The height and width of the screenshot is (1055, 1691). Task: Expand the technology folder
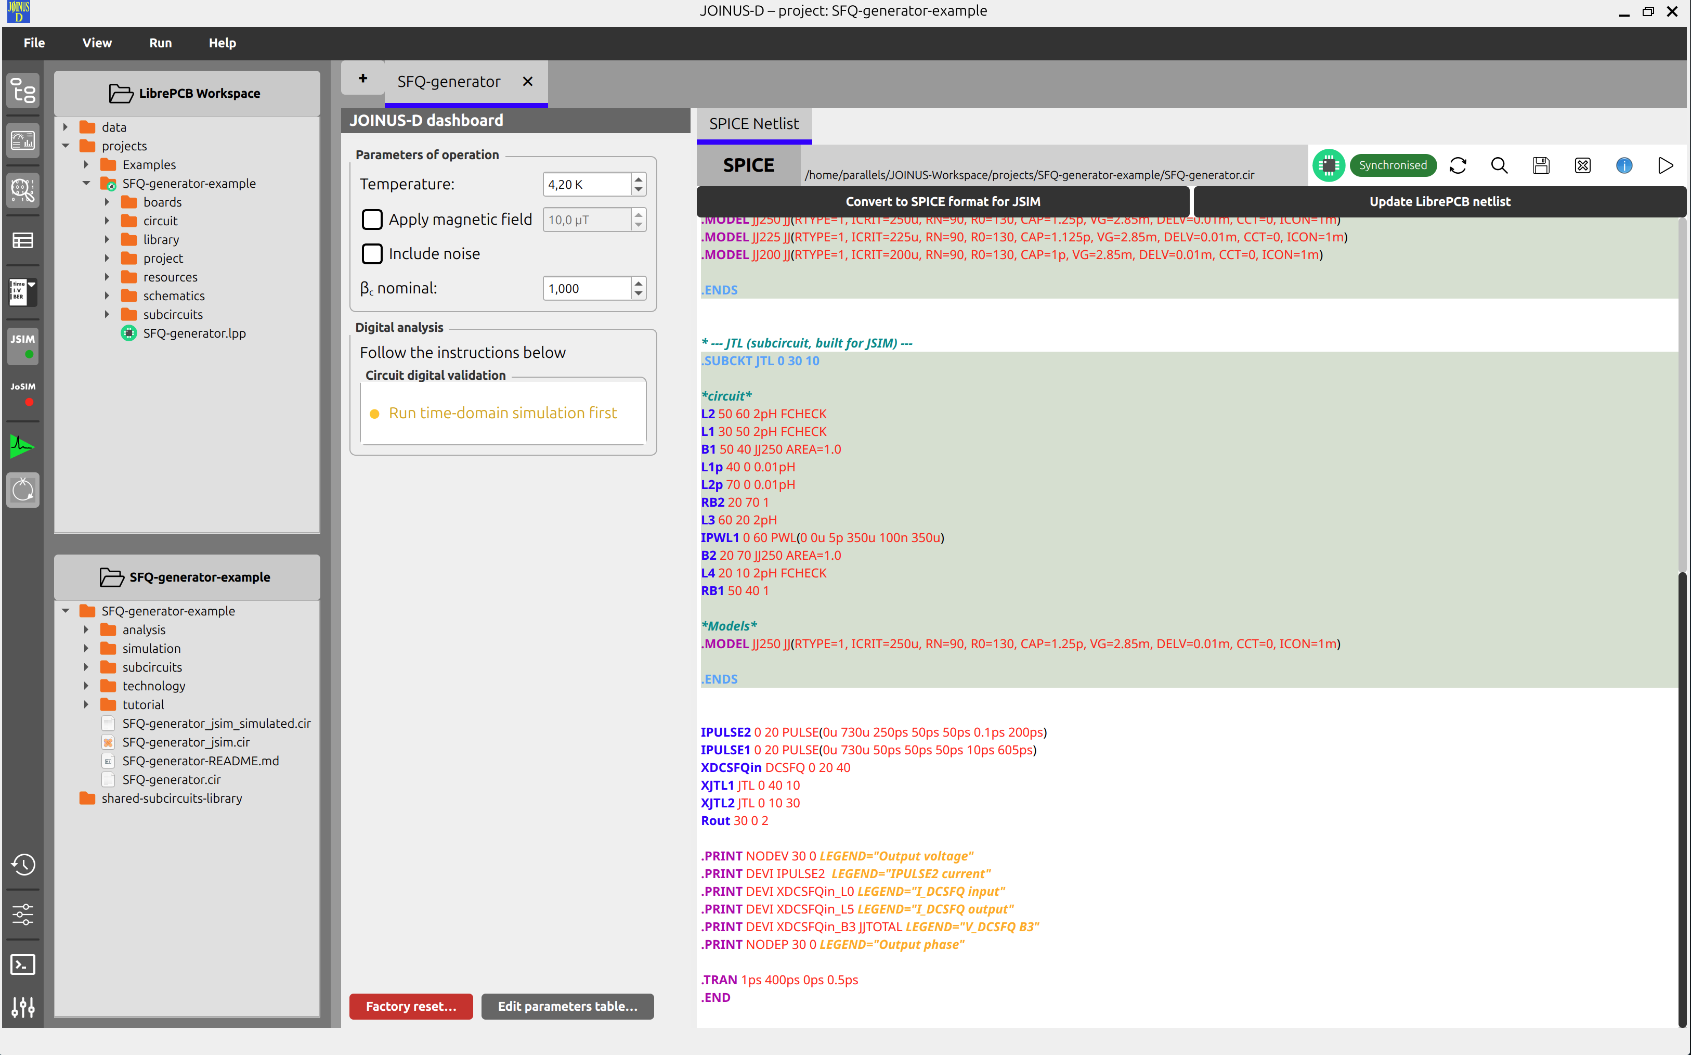click(x=86, y=686)
